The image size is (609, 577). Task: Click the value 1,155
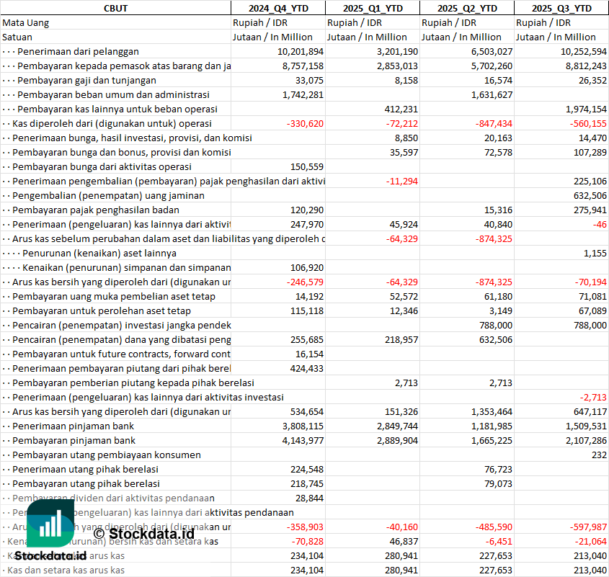point(595,253)
